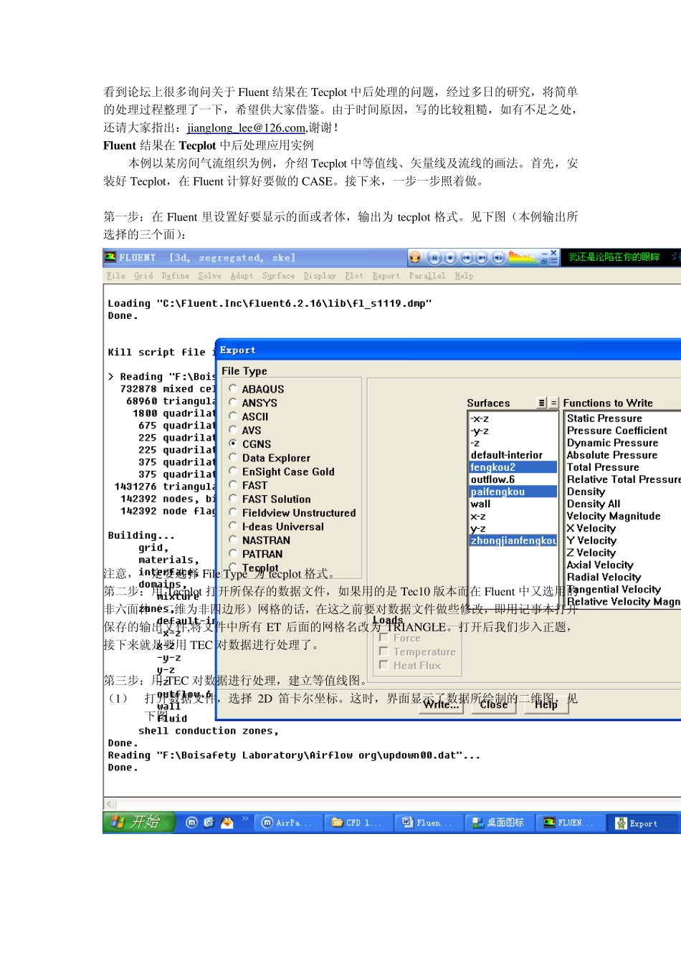Screen dimensions: 681x963
Task: Select Fieldview Unstructured file type
Action: pyautogui.click(x=233, y=512)
